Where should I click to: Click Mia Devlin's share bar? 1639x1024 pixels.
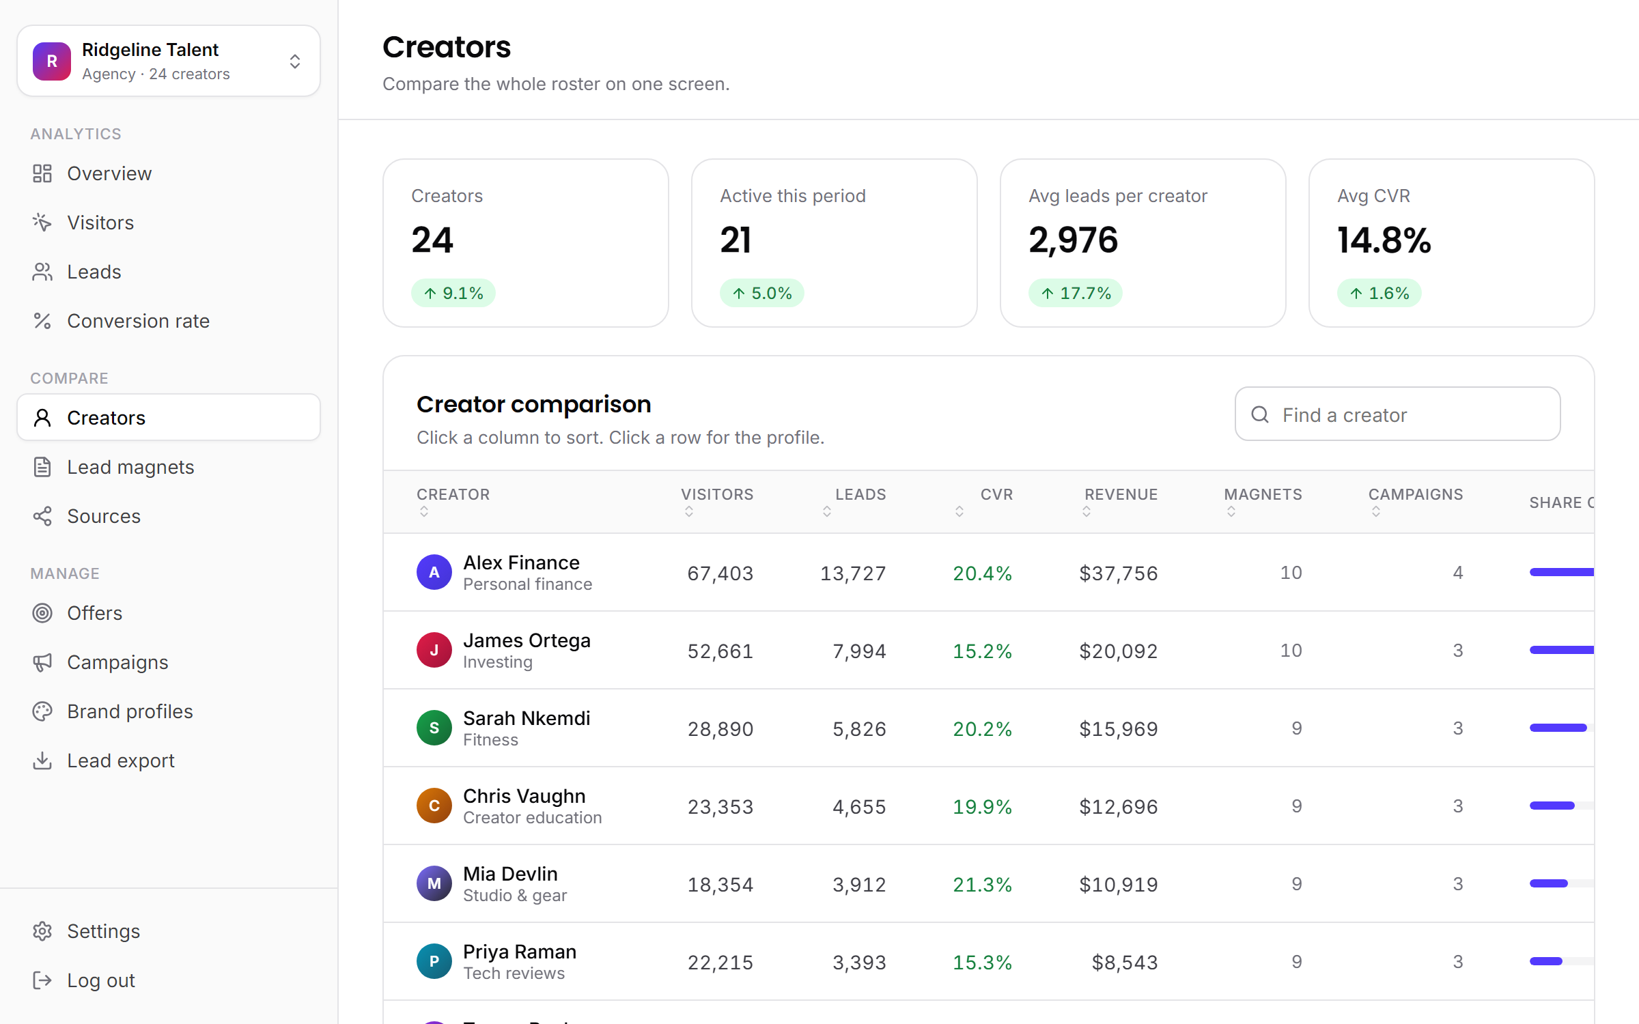tap(1561, 883)
